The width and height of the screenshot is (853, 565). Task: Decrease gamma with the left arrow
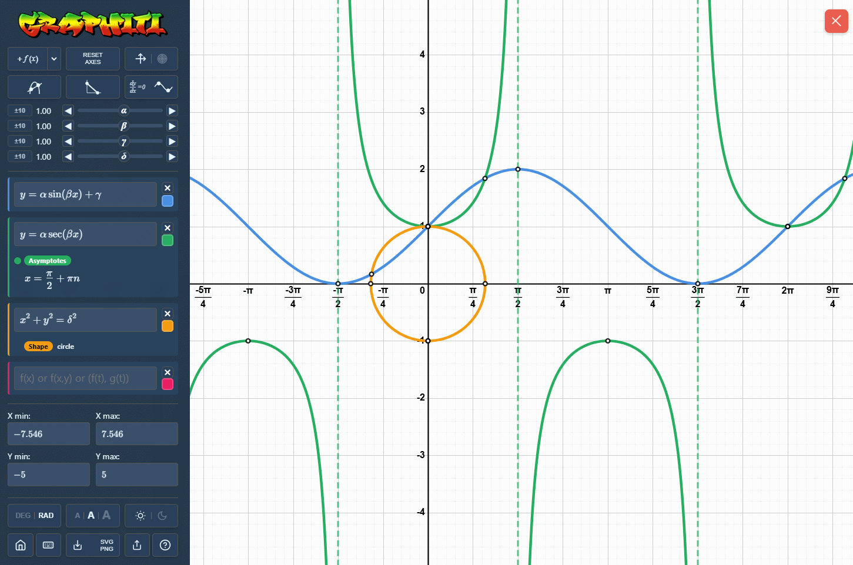click(68, 141)
